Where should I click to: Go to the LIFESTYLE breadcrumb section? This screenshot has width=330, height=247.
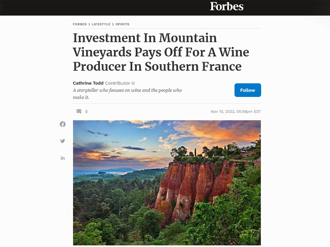[101, 24]
